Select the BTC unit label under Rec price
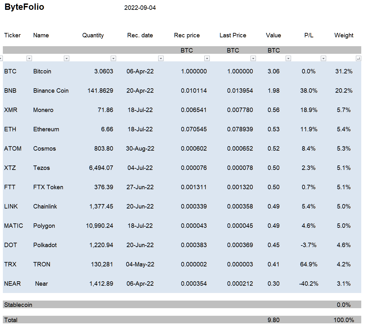The width and height of the screenshot is (366, 330). [187, 50]
